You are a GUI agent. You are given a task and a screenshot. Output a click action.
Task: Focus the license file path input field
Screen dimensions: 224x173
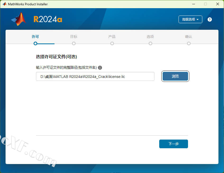[95, 77]
